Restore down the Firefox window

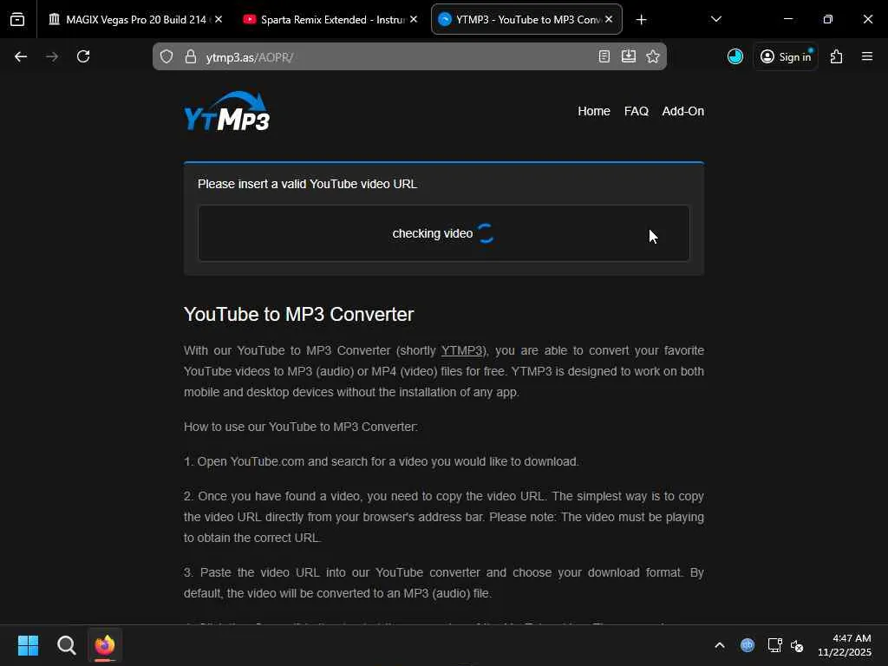828,19
